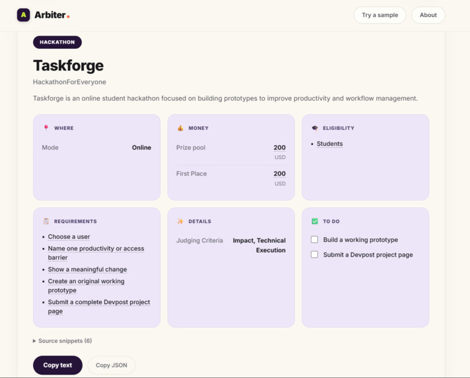The width and height of the screenshot is (470, 378).
Task: Click the Choose a user requirement
Action: coord(69,237)
